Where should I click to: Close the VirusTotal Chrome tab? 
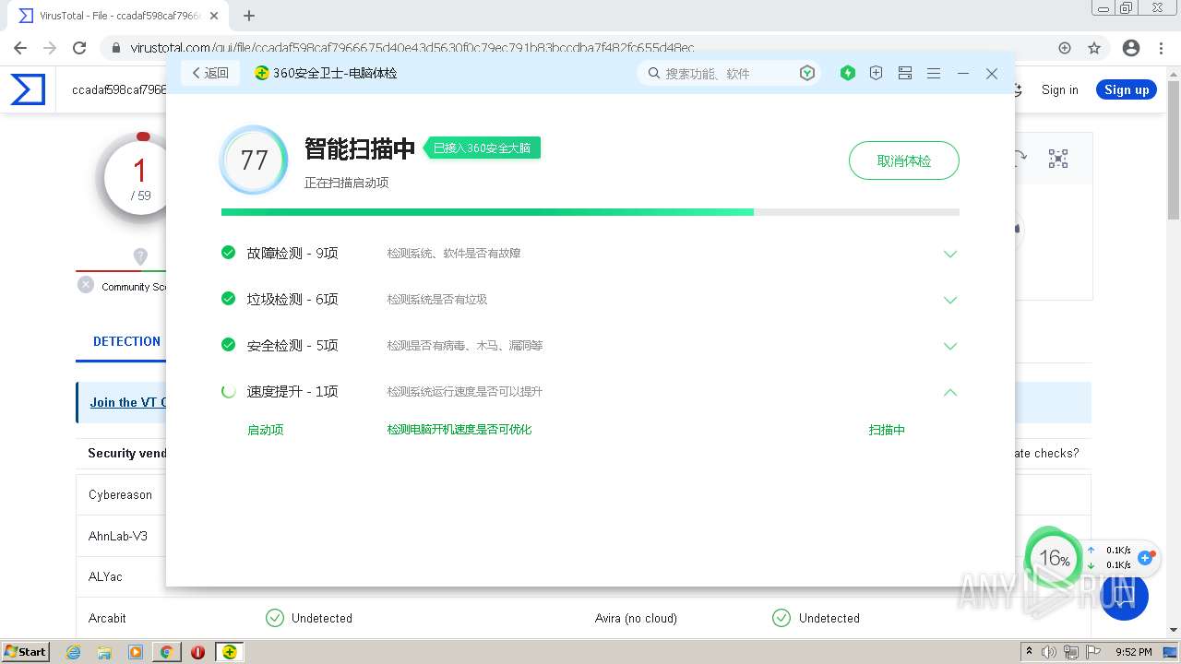tap(214, 16)
